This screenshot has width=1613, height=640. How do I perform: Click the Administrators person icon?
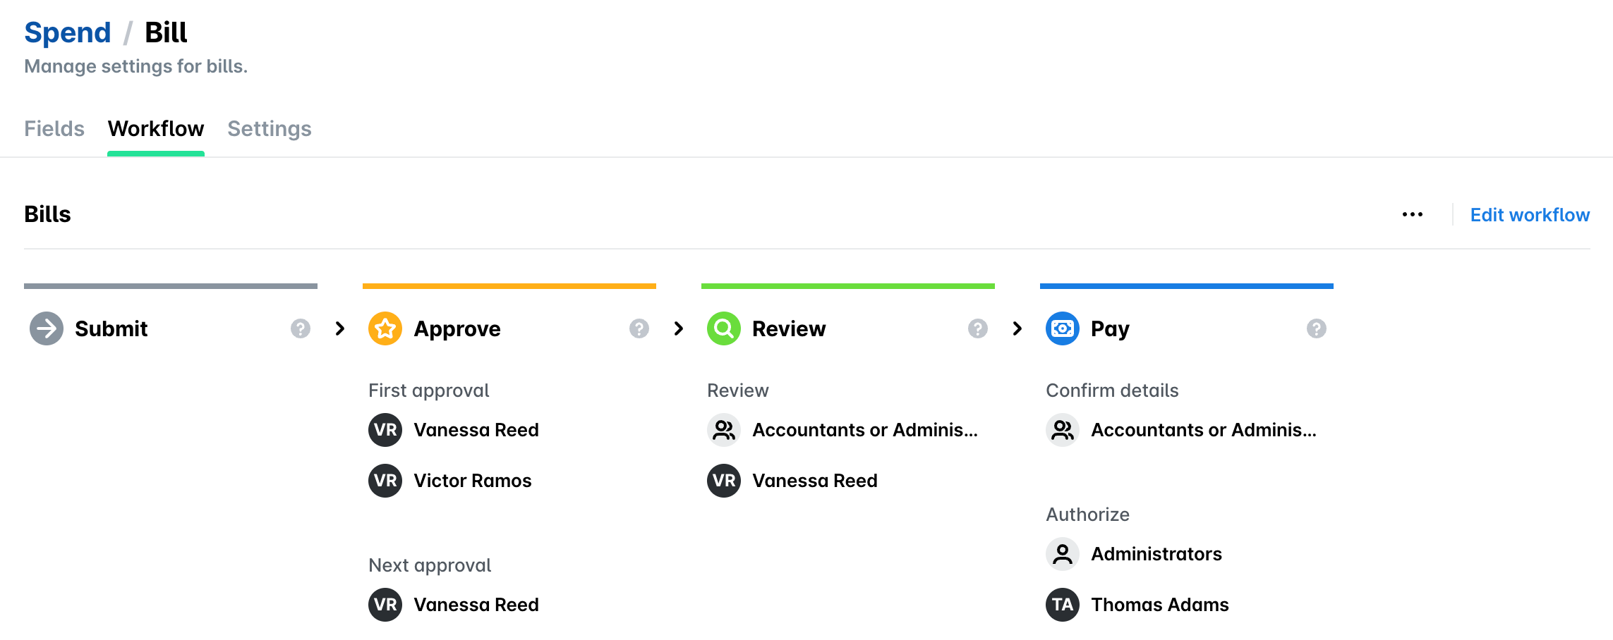pos(1063,554)
